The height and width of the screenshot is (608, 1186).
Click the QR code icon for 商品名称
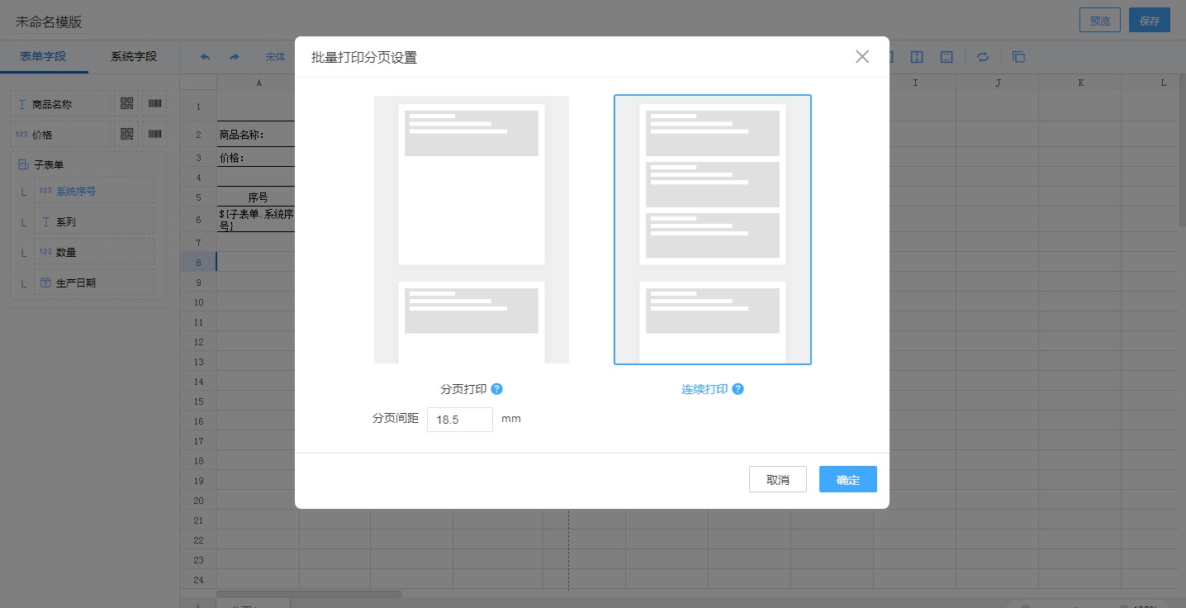point(126,104)
